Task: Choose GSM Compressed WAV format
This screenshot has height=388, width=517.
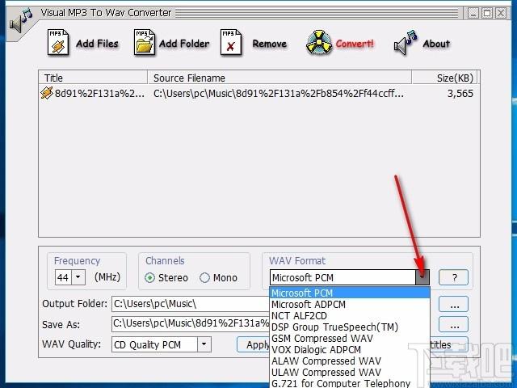Action: pyautogui.click(x=350, y=338)
